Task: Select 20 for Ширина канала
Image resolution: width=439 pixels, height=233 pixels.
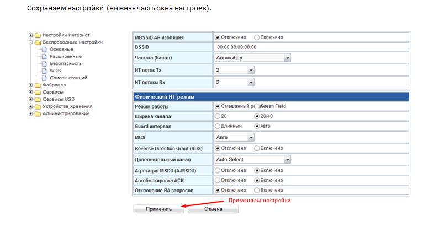Action: point(217,116)
